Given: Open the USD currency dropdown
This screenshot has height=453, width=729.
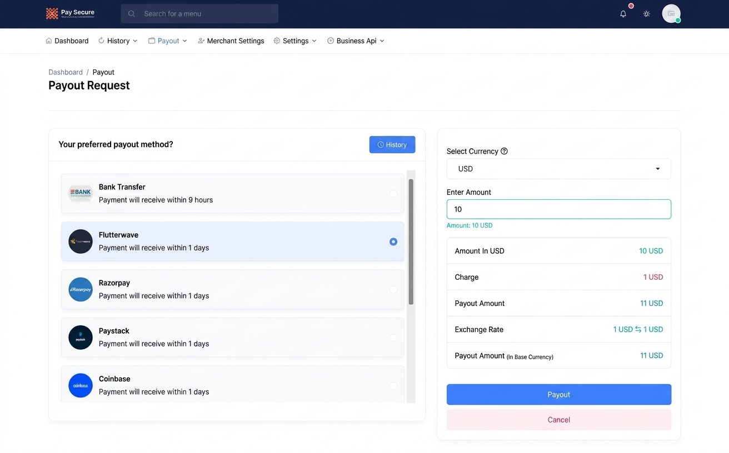Looking at the screenshot, I should click(558, 169).
